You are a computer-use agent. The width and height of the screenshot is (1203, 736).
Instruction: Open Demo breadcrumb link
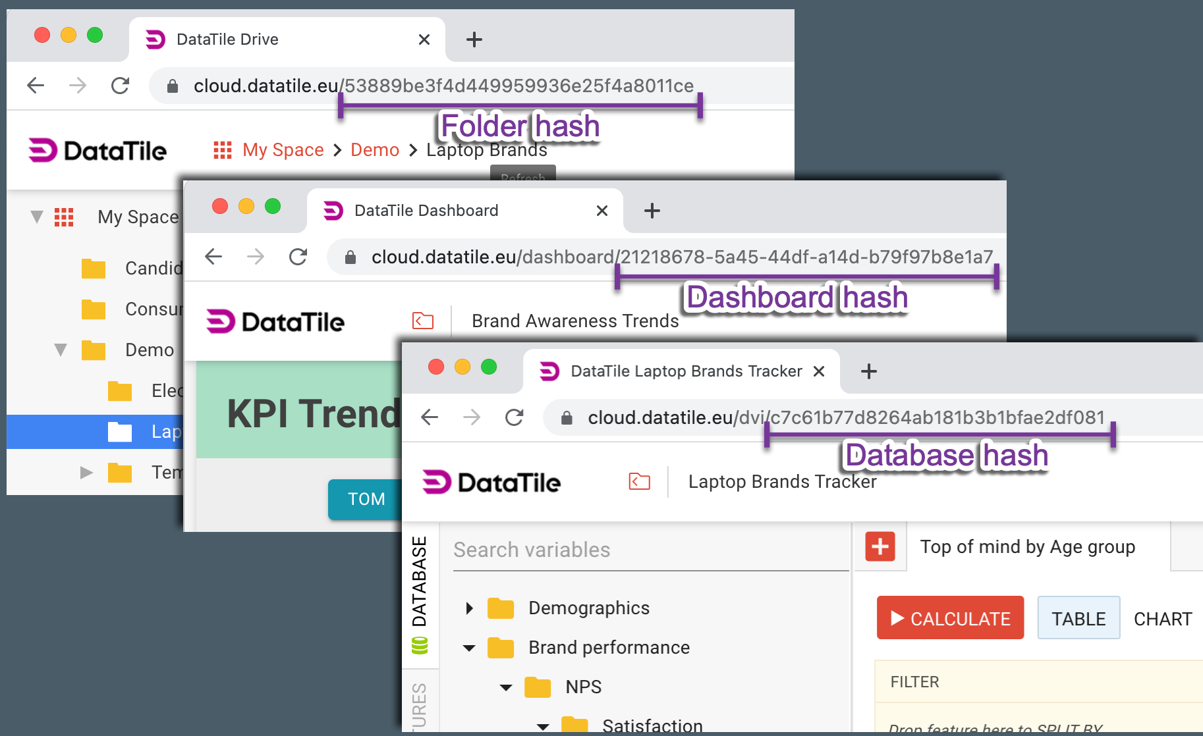(374, 150)
